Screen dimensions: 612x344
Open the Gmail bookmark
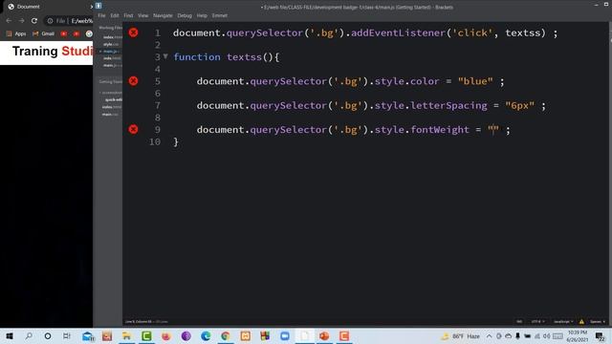tap(43, 34)
